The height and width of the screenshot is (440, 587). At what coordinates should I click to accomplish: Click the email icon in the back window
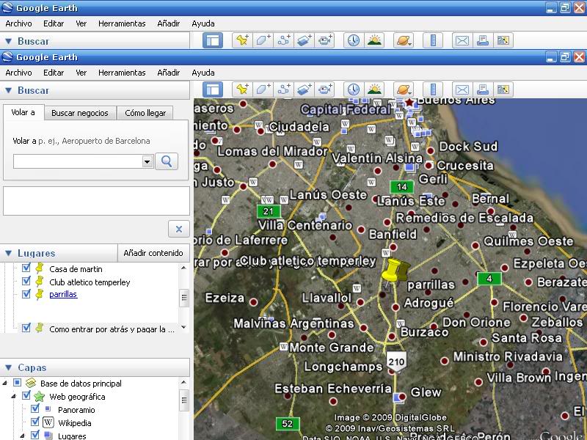pos(462,40)
